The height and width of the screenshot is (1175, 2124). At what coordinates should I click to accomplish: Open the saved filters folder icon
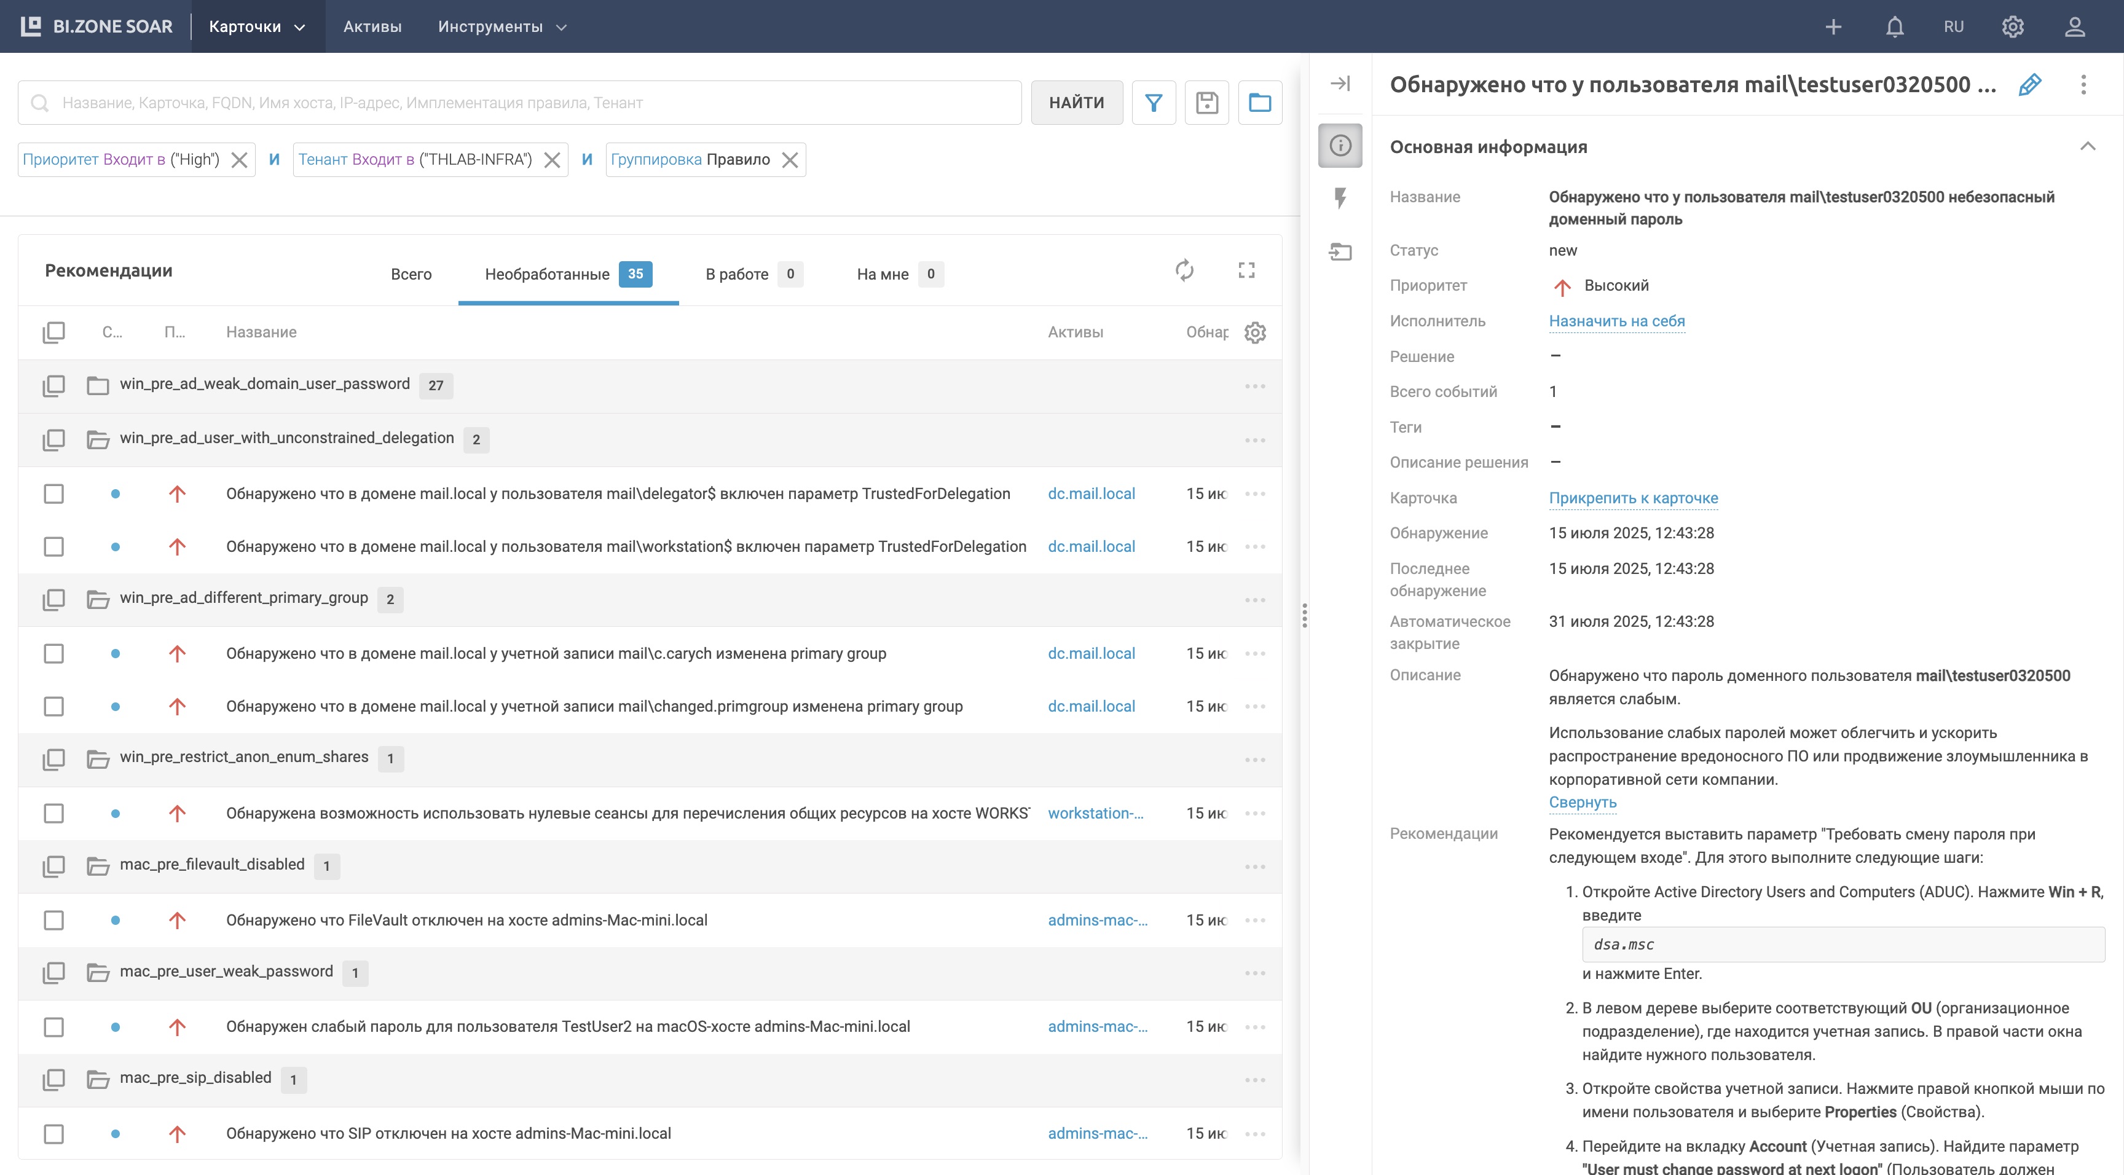[1259, 102]
